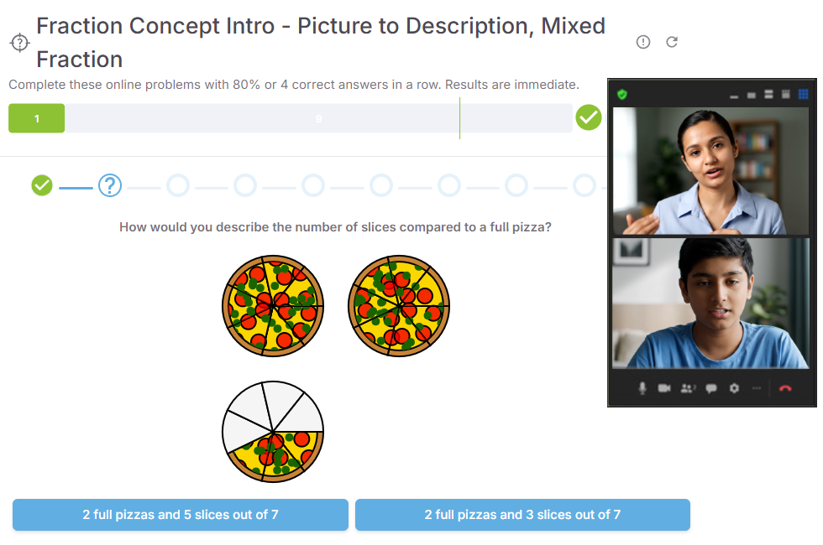Image resolution: width=823 pixels, height=545 pixels.
Task: Switch the call to blue grid view
Action: coord(803,95)
